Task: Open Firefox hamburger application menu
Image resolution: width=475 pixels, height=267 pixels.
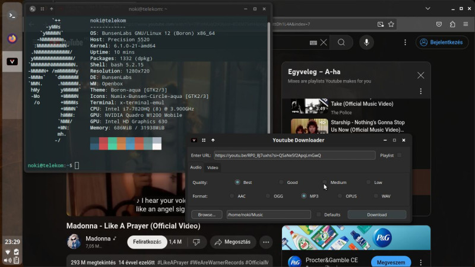Action: (465, 24)
